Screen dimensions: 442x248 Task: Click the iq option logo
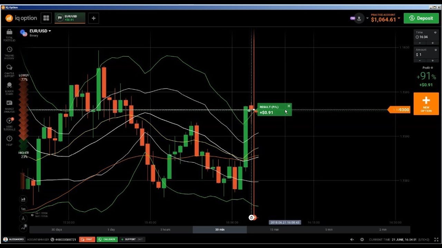click(21, 18)
